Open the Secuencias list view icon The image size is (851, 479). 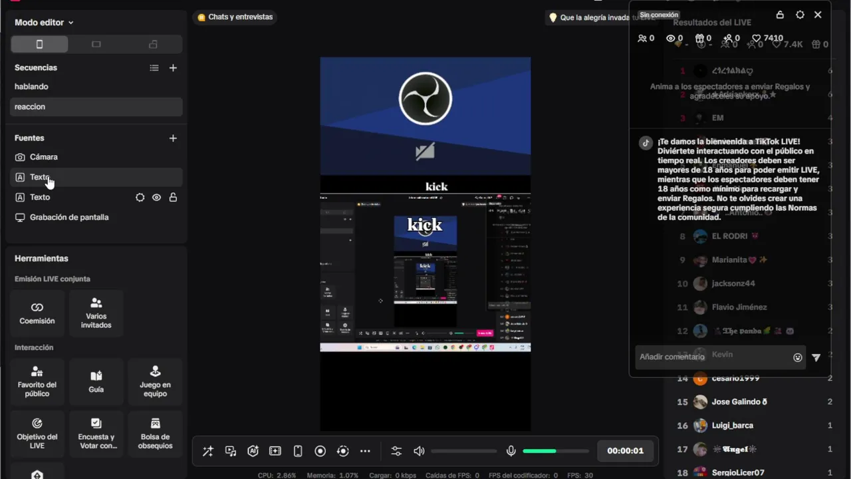pos(154,68)
